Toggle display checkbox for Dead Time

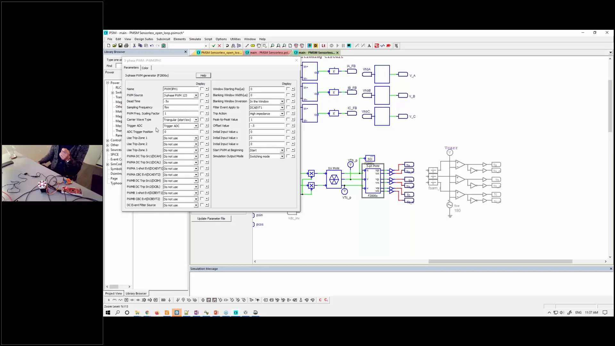tap(202, 101)
